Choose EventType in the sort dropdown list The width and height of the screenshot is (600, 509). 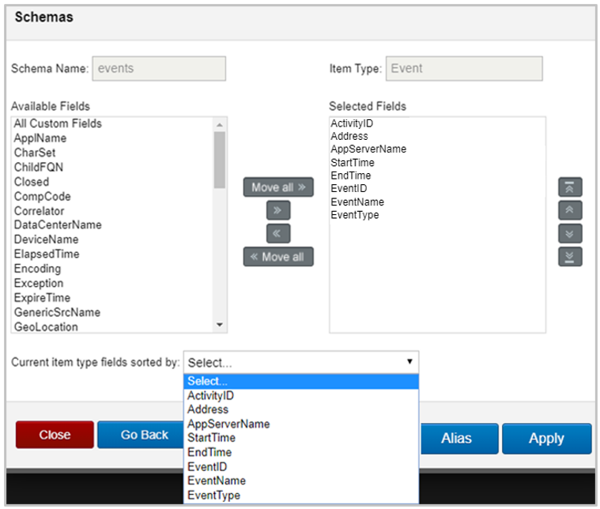[301, 496]
